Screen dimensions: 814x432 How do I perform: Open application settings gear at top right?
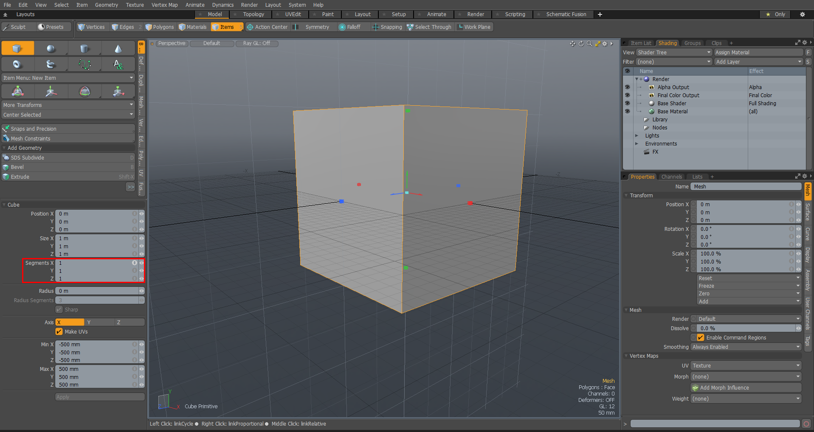coord(802,14)
